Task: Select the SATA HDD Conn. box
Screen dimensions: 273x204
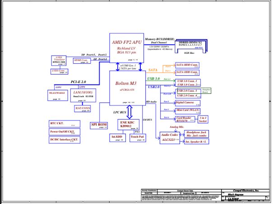Action: click(x=187, y=65)
